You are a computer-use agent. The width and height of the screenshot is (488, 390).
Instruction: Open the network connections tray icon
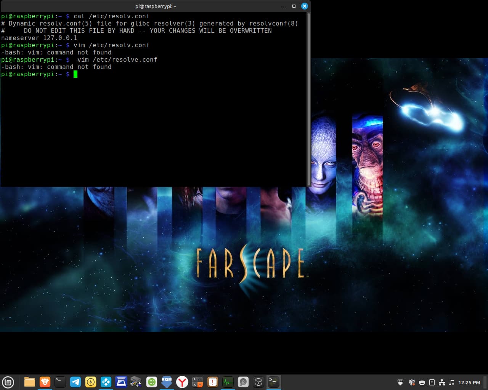click(442, 382)
